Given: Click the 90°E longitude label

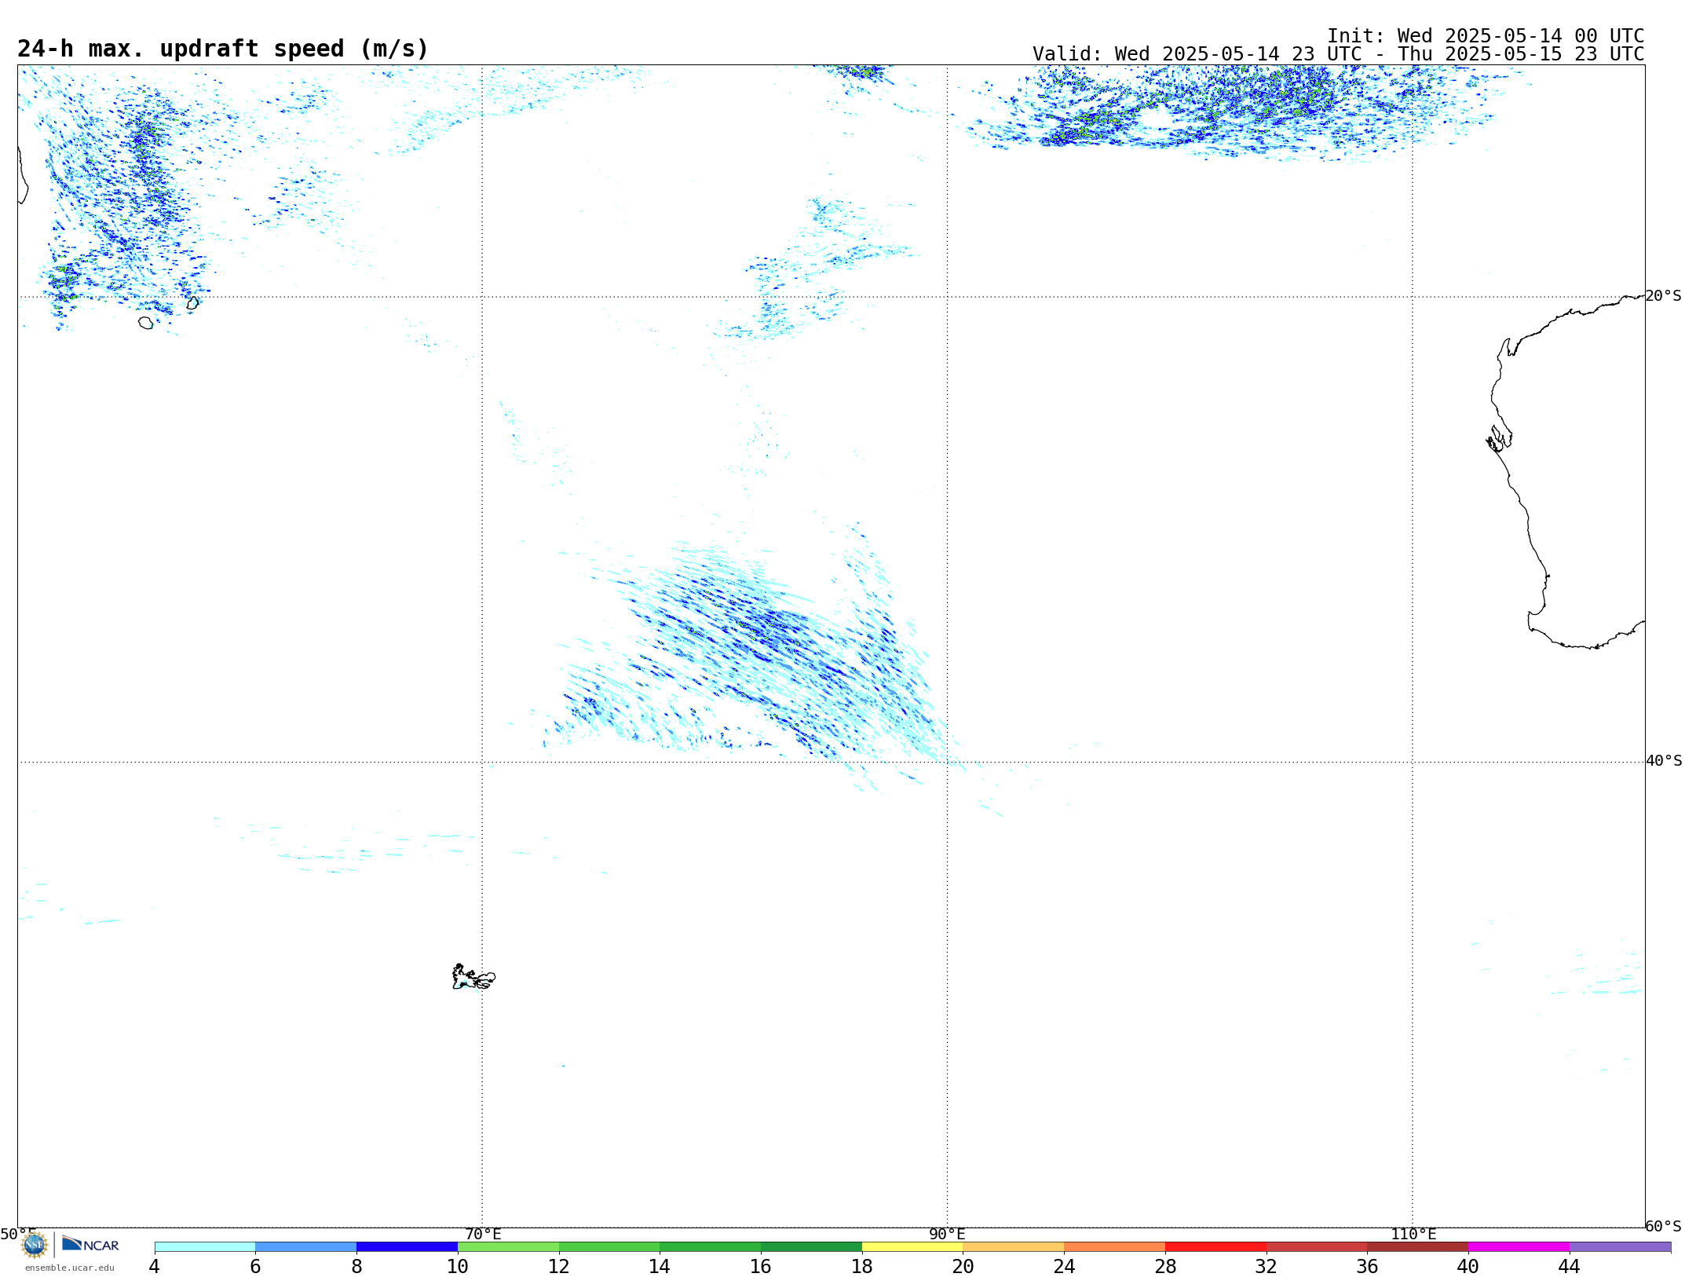Looking at the screenshot, I should tap(947, 1234).
